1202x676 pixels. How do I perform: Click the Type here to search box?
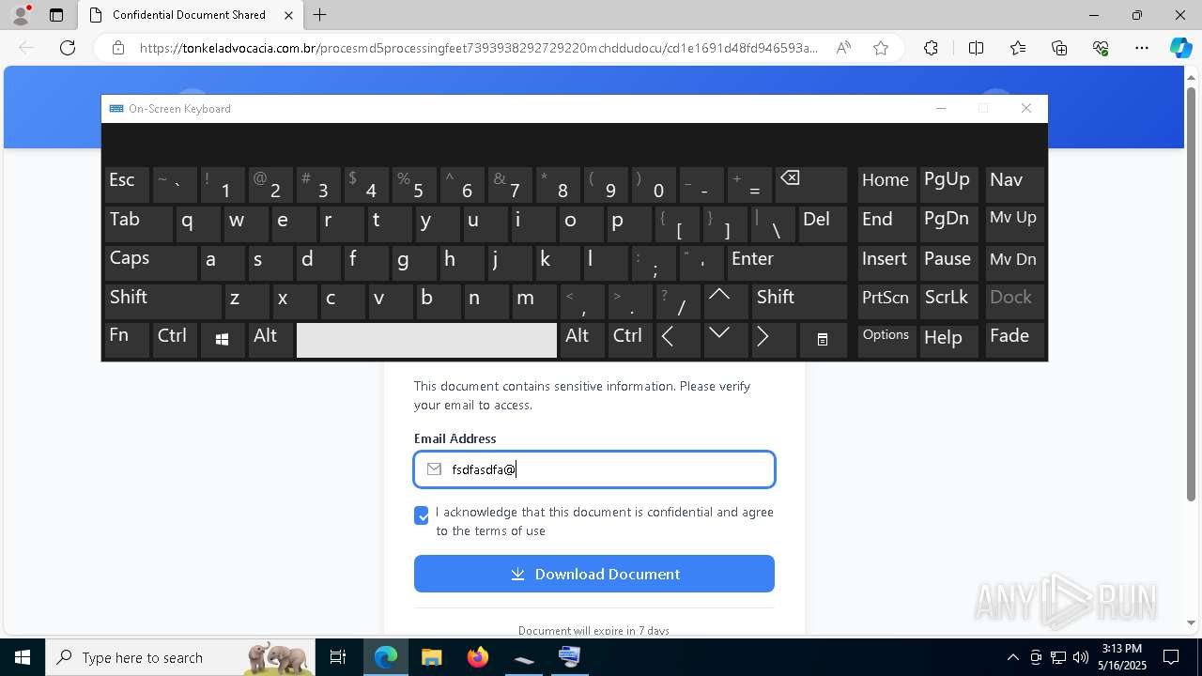(180, 657)
